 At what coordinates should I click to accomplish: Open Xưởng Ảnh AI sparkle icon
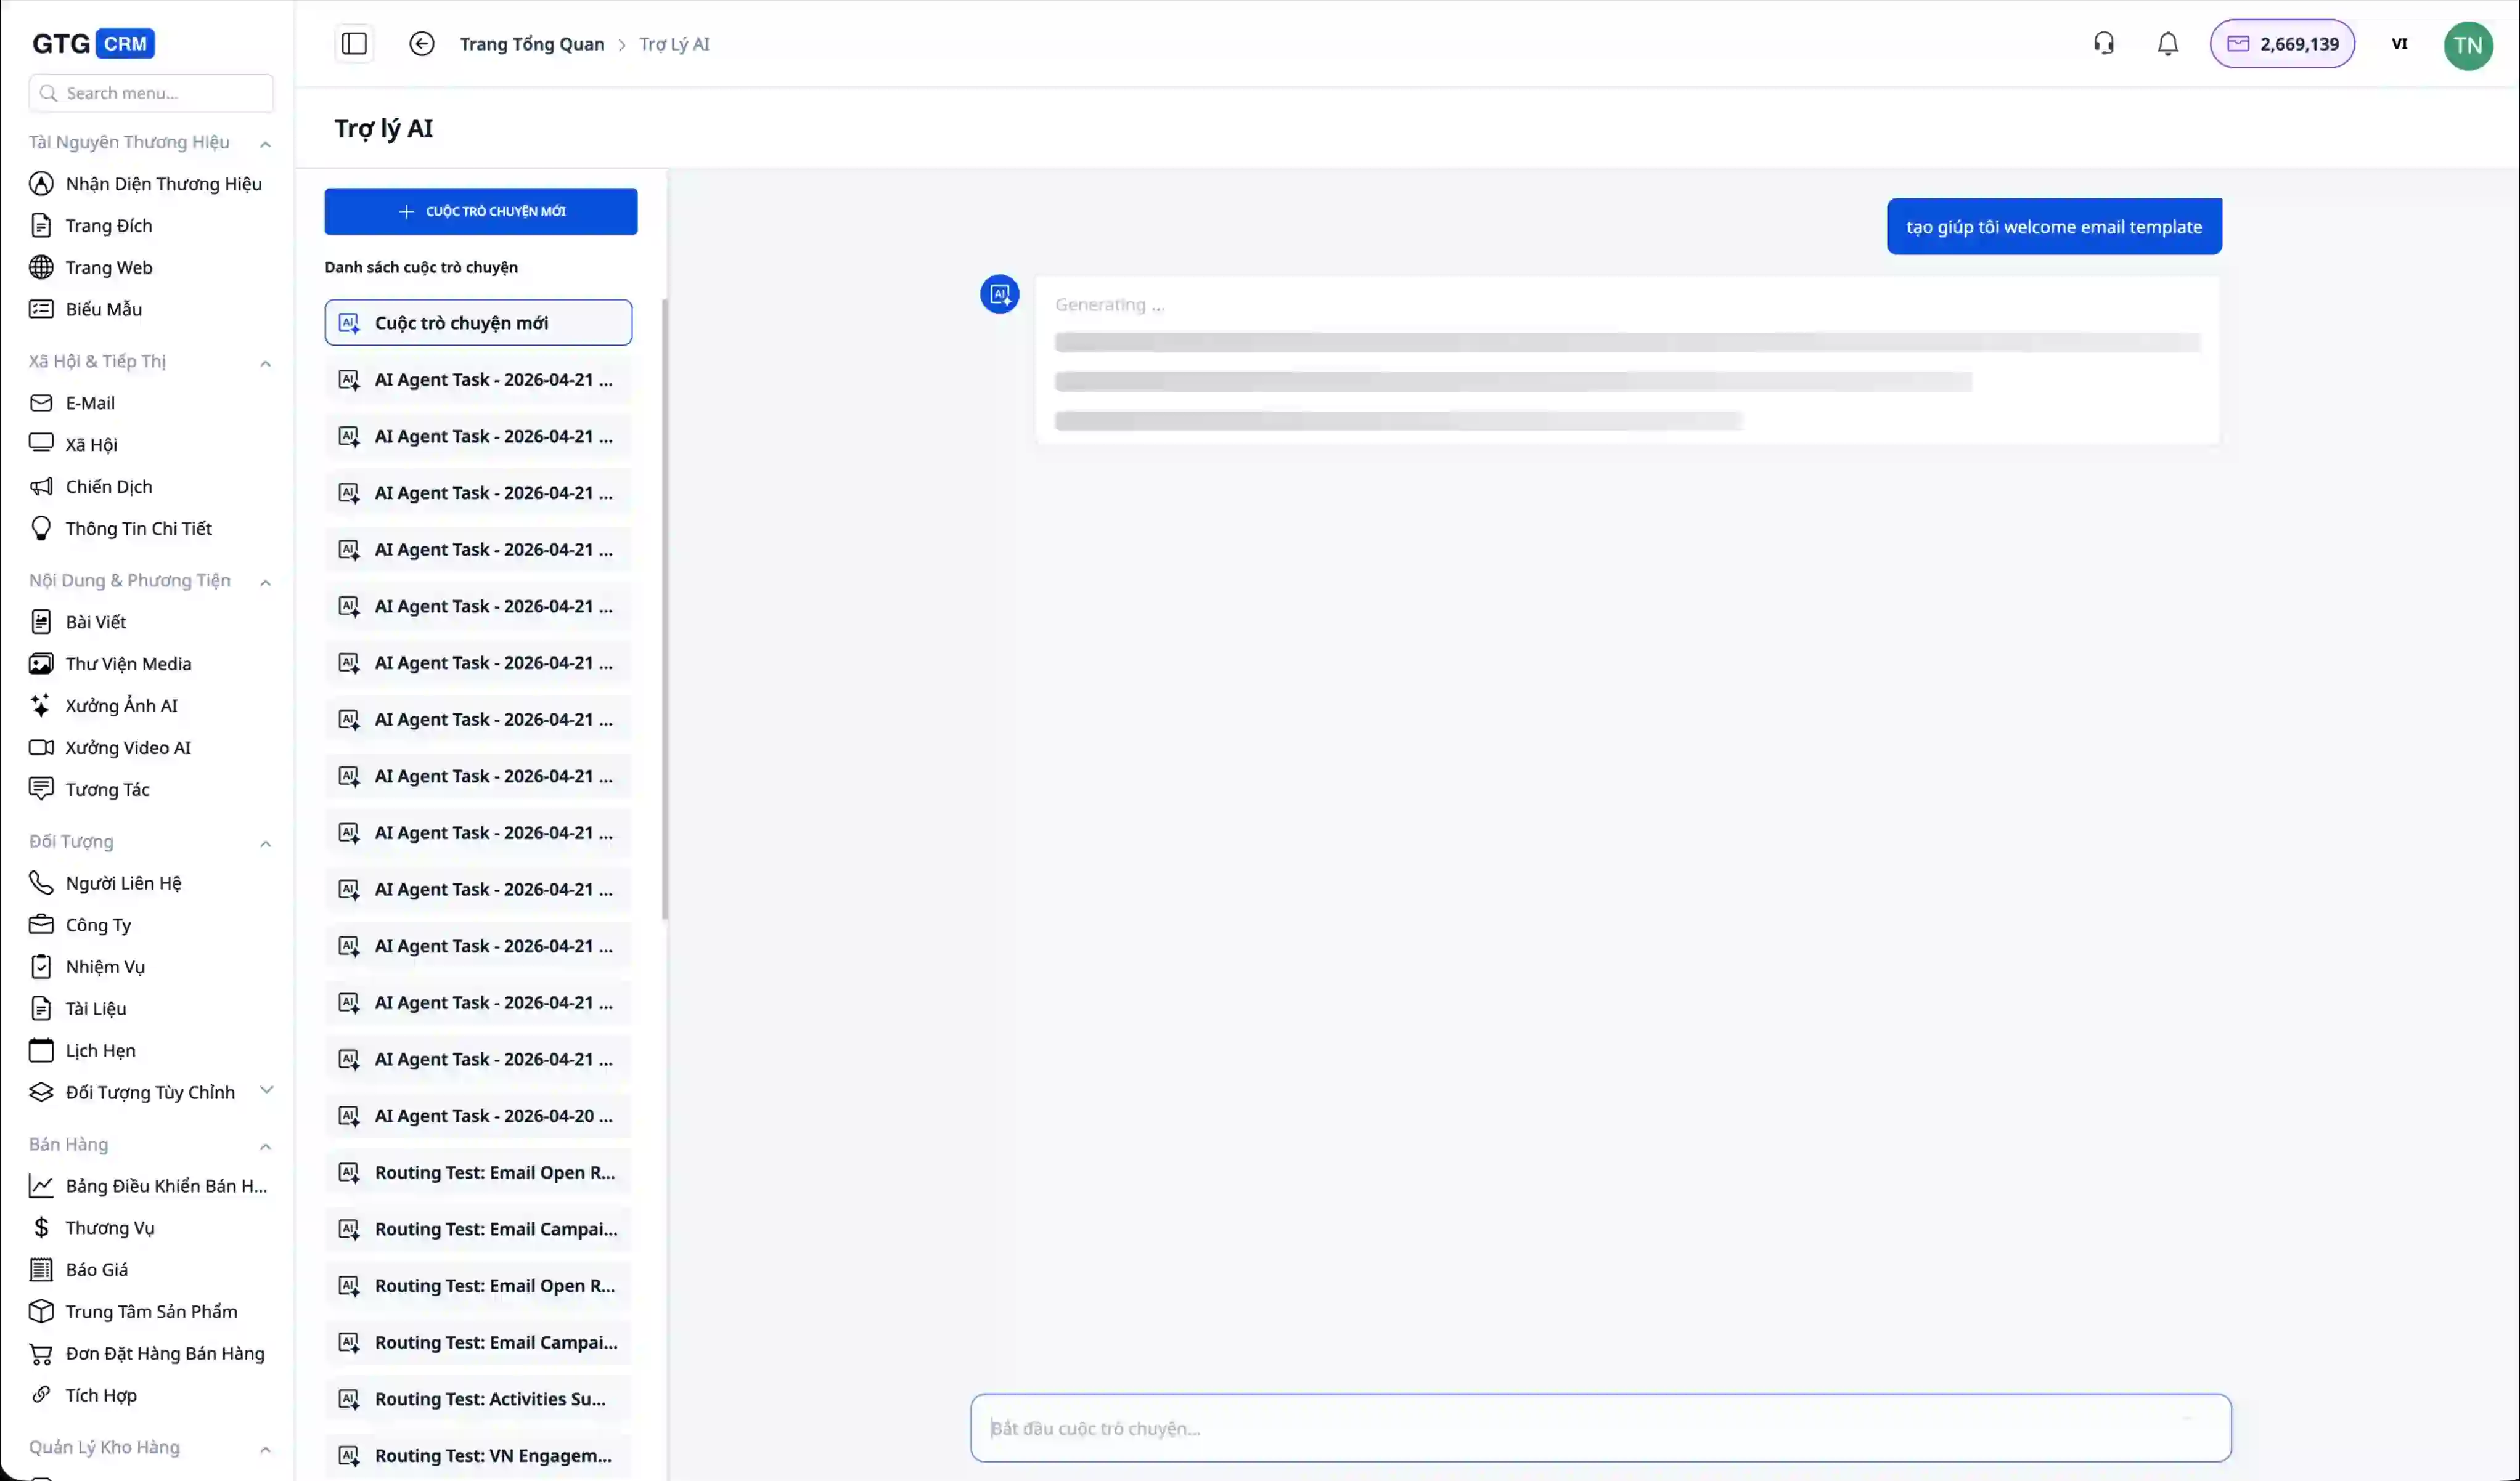click(x=41, y=705)
